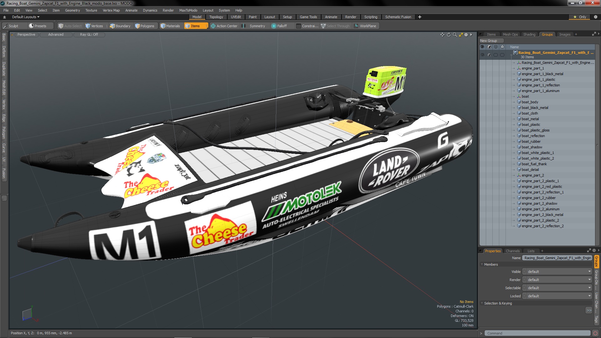Viewport: 601px width, 338px height.
Task: Switch to the Shading panel tab
Action: pyautogui.click(x=529, y=34)
